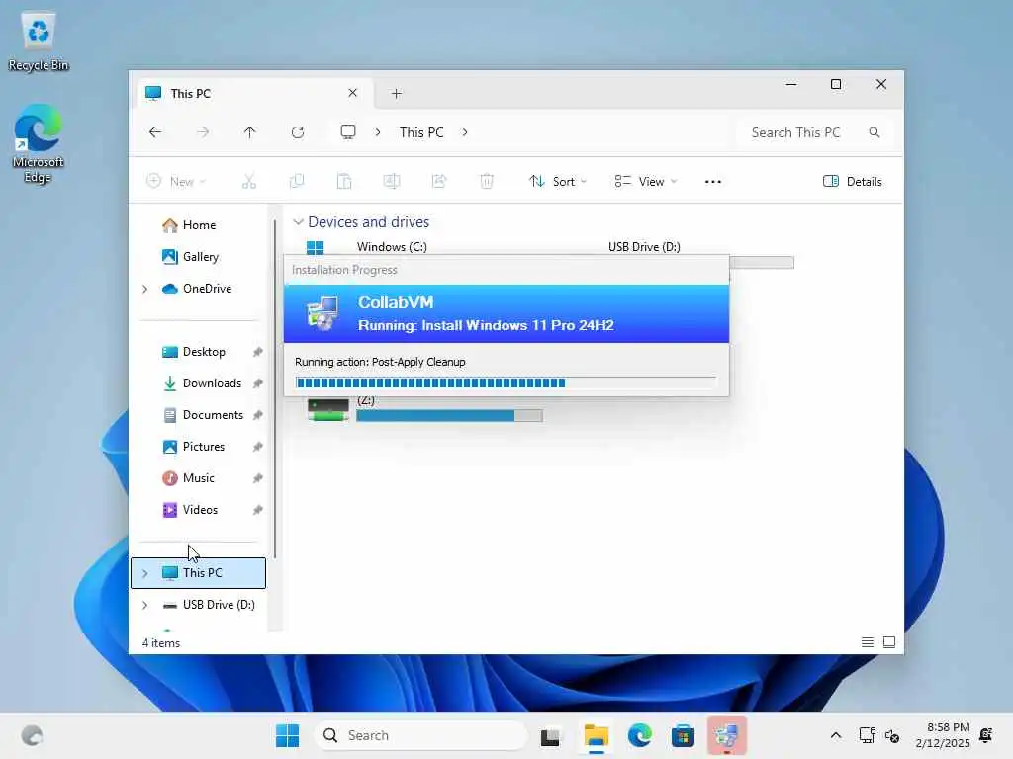Switch to large icons view icon
This screenshot has width=1013, height=759.
[889, 642]
